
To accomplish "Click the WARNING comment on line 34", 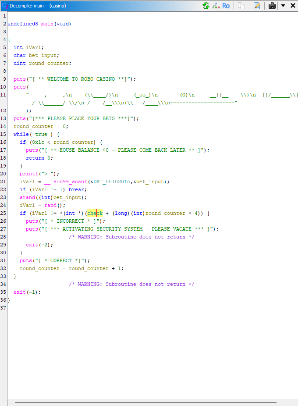I will tap(131, 284).
